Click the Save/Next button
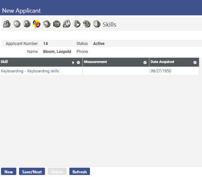 pos(32,171)
